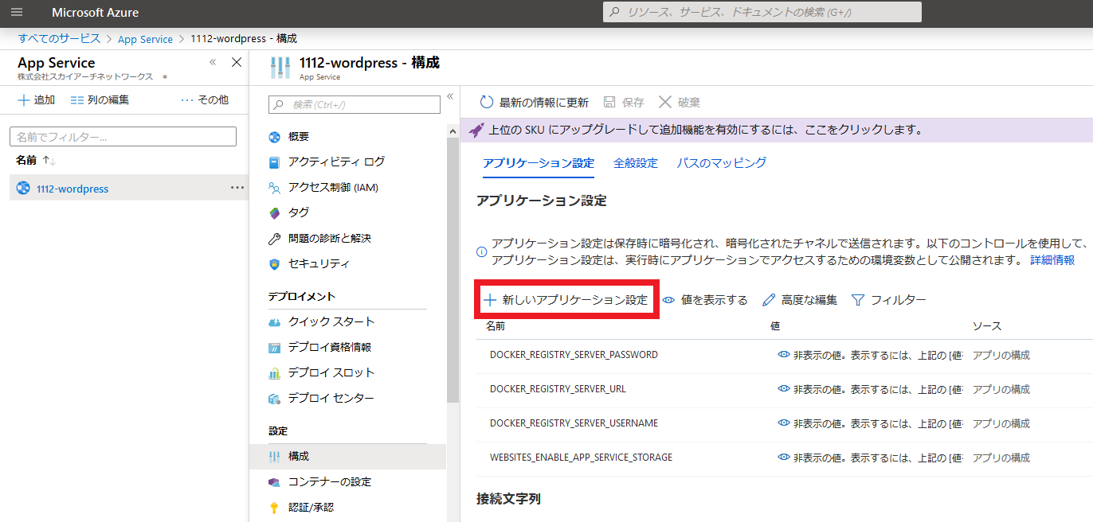
Task: Open 認証/承認 menu item
Action: (x=301, y=507)
